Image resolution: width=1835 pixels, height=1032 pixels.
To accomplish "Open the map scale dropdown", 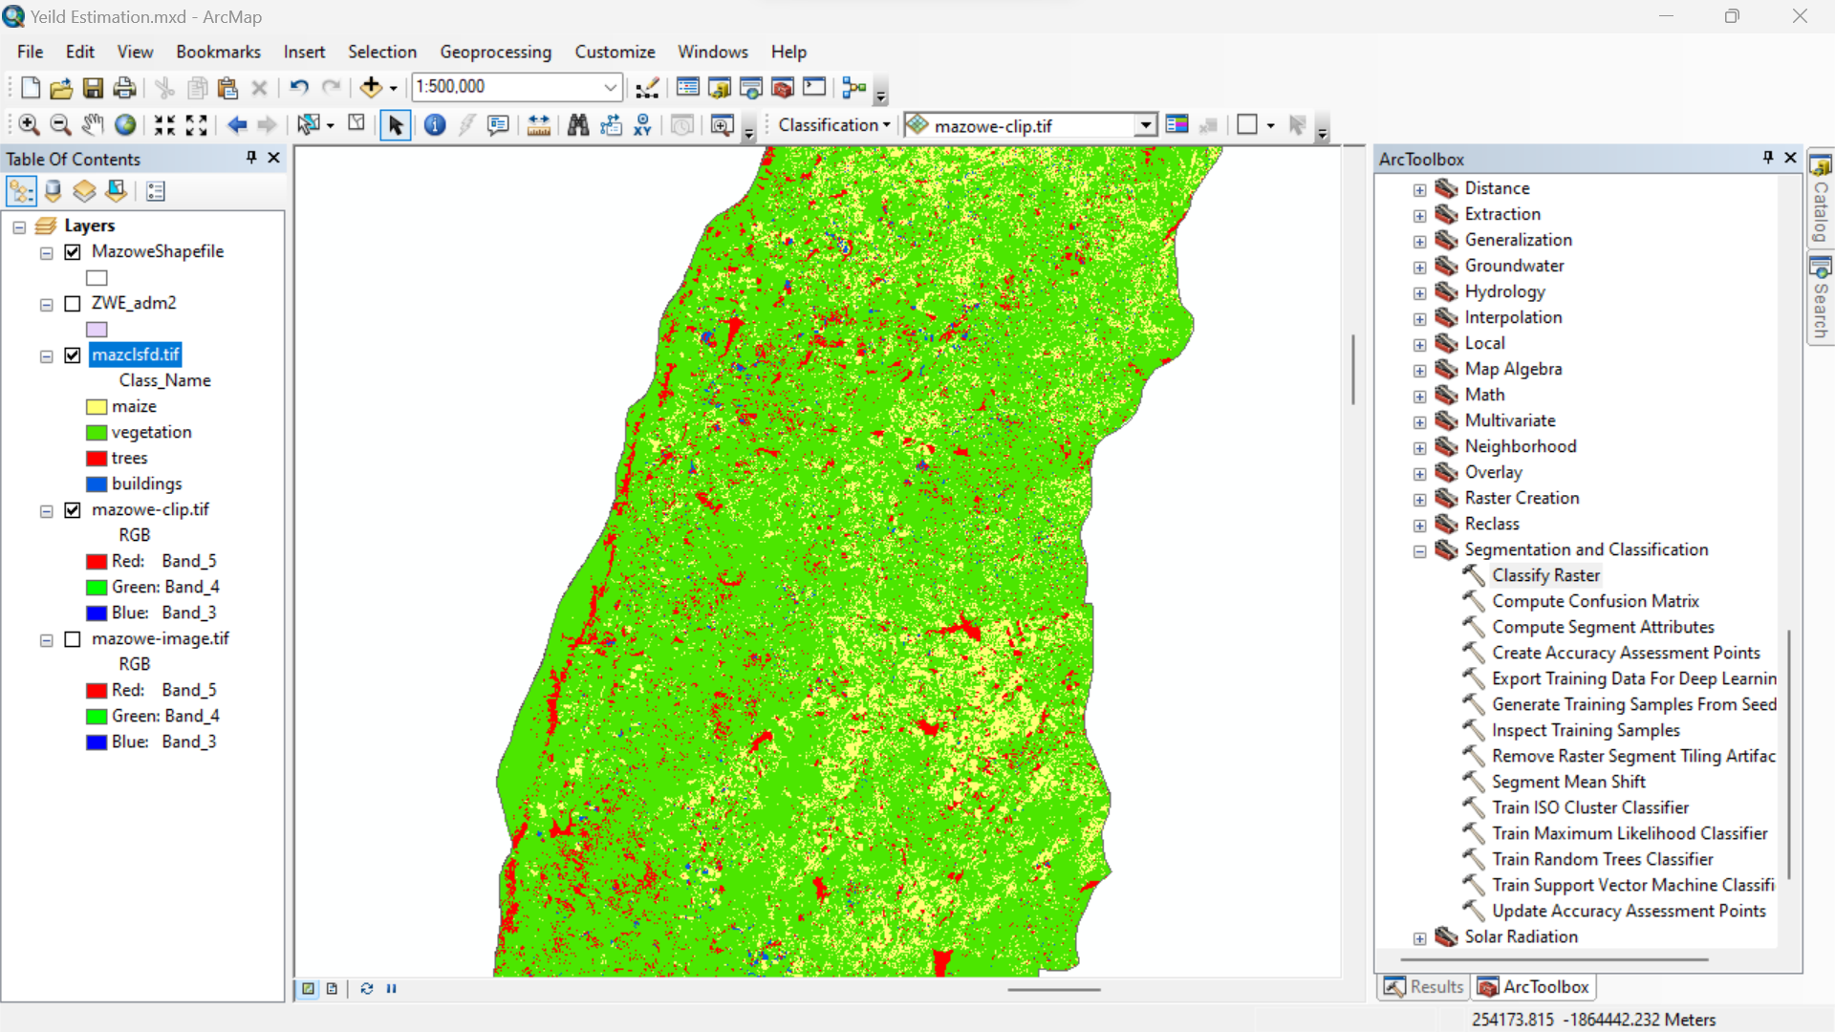I will (x=610, y=88).
